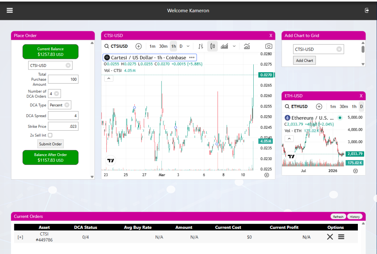377x254 pixels.
Task: Open the DCA Type Percent dropdown
Action: 59,105
